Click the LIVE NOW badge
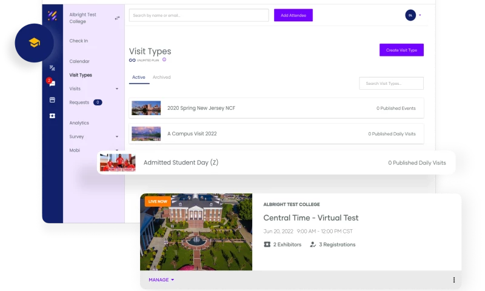The image size is (485, 291). coord(158,201)
